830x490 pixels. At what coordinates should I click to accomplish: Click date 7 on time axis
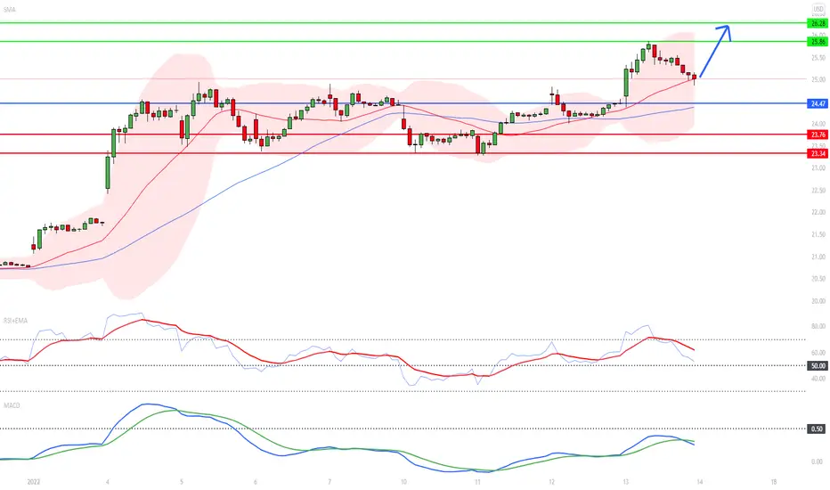tap(330, 481)
